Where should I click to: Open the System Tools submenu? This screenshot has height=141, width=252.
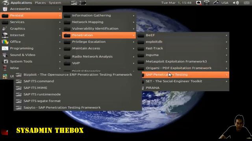pyautogui.click(x=31, y=61)
